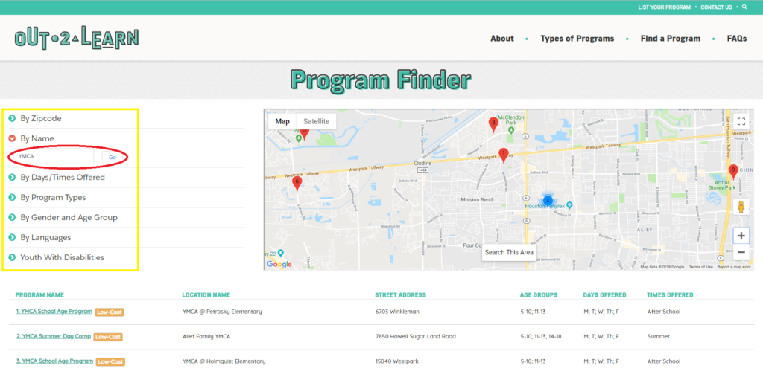This screenshot has width=763, height=374.
Task: Open the About menu
Action: tap(502, 39)
